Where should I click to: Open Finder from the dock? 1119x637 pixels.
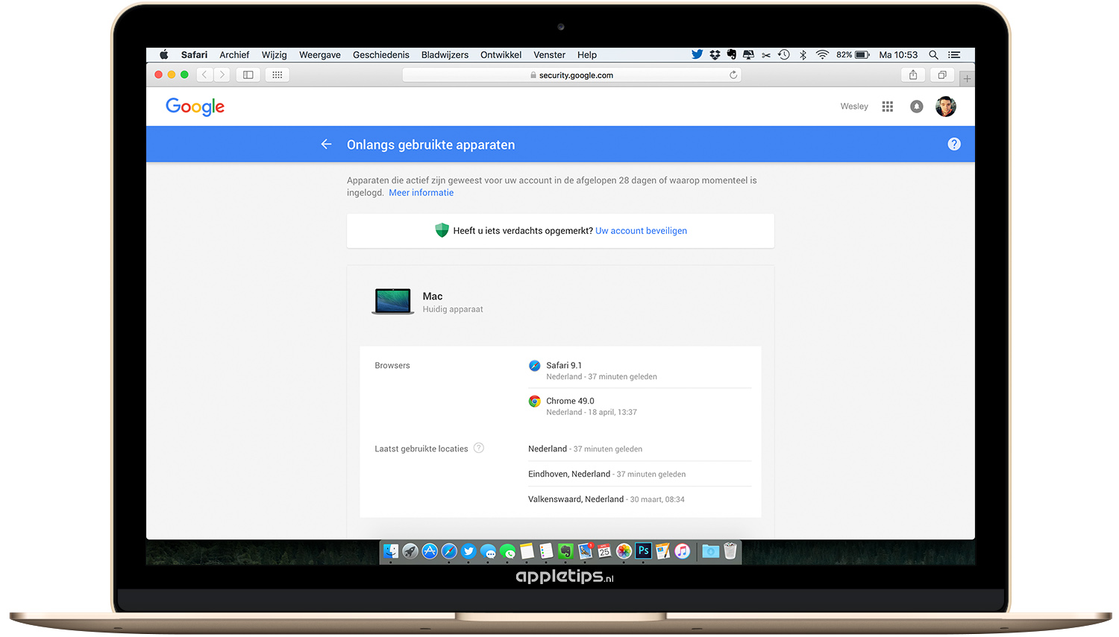(391, 551)
